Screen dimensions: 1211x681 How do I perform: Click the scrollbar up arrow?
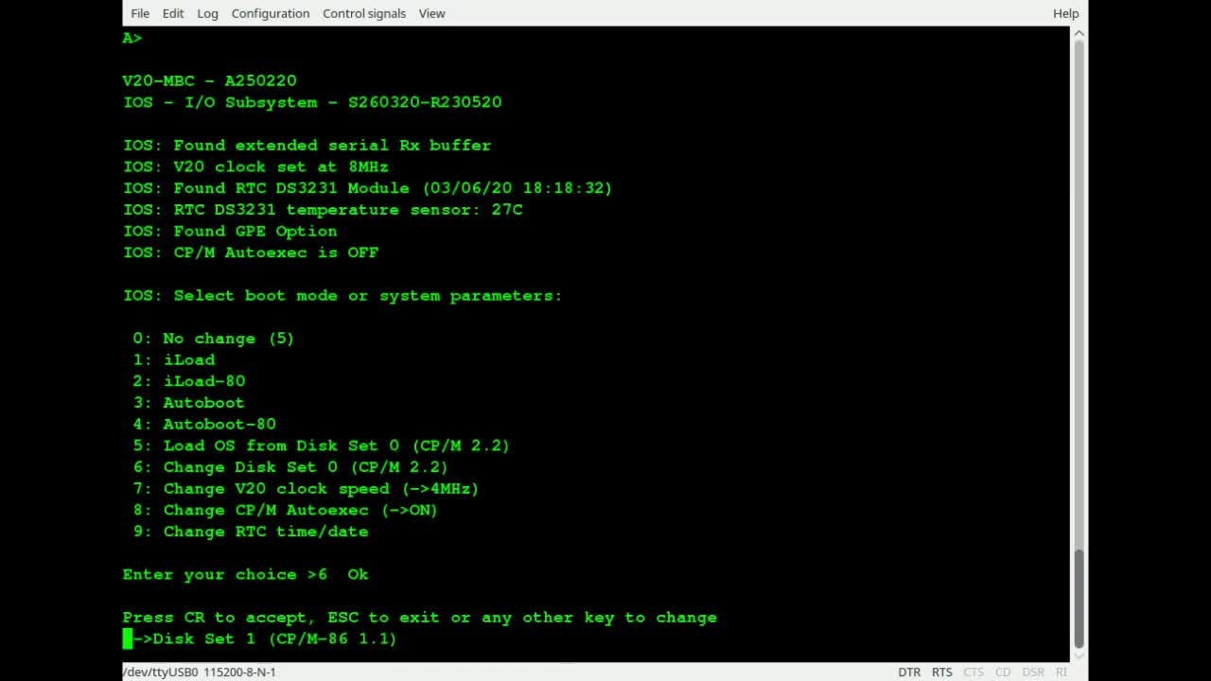(1079, 34)
